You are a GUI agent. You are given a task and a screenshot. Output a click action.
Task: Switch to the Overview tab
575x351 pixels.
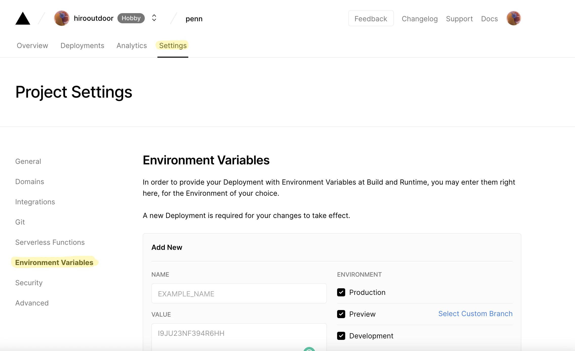tap(32, 46)
